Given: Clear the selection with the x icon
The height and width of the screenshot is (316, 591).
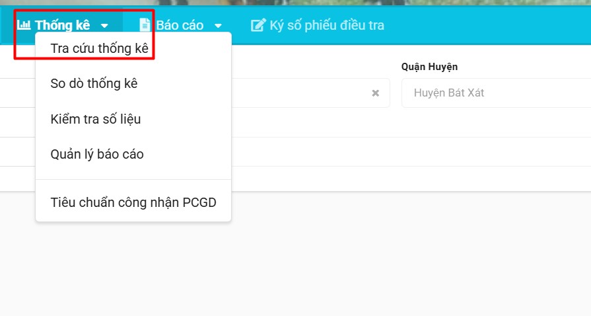Looking at the screenshot, I should pyautogui.click(x=375, y=93).
